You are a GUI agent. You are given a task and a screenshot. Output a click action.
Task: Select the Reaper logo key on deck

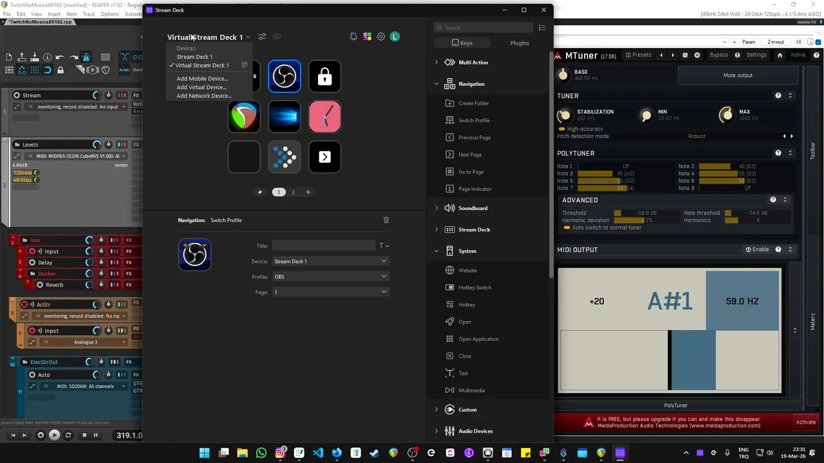(x=244, y=117)
